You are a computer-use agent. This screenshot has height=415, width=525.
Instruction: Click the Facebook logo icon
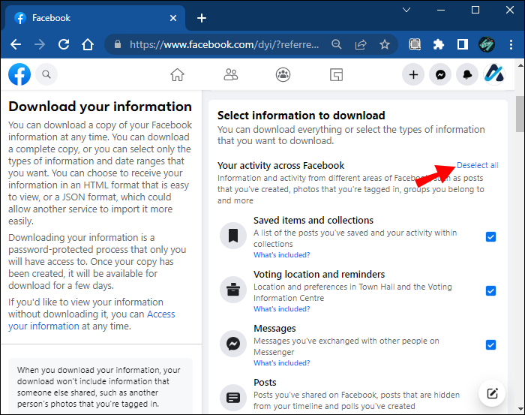(x=19, y=74)
